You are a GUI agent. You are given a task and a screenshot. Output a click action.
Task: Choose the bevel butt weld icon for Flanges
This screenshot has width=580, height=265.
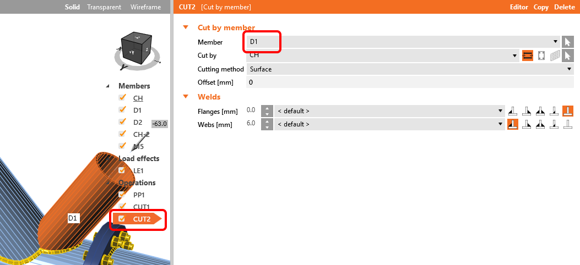(554, 111)
